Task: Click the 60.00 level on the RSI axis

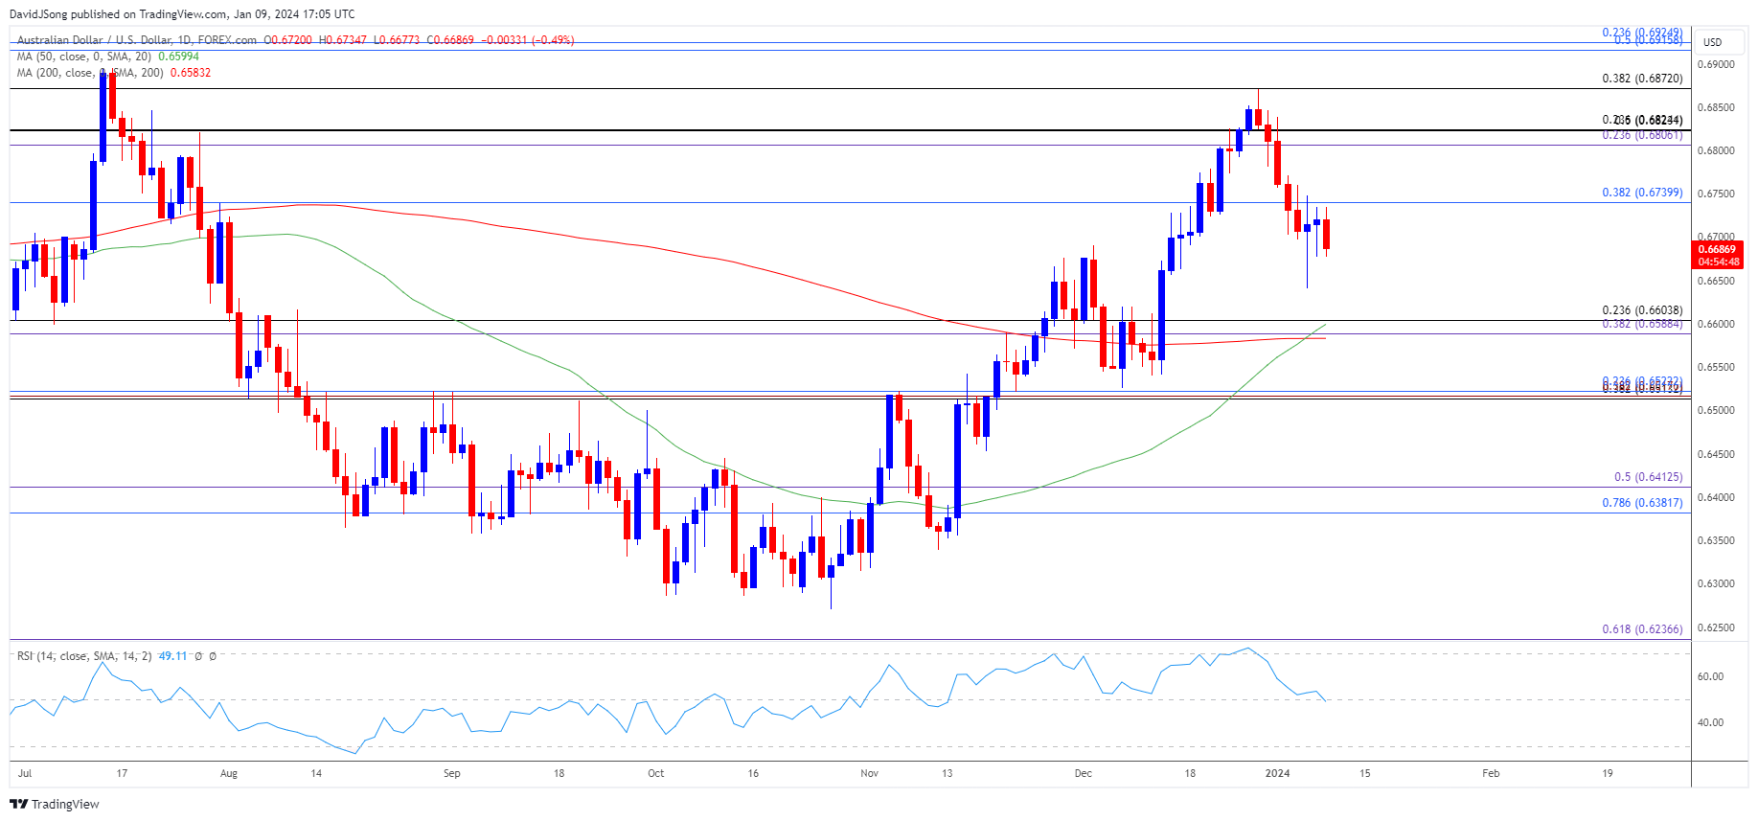Action: tap(1710, 676)
